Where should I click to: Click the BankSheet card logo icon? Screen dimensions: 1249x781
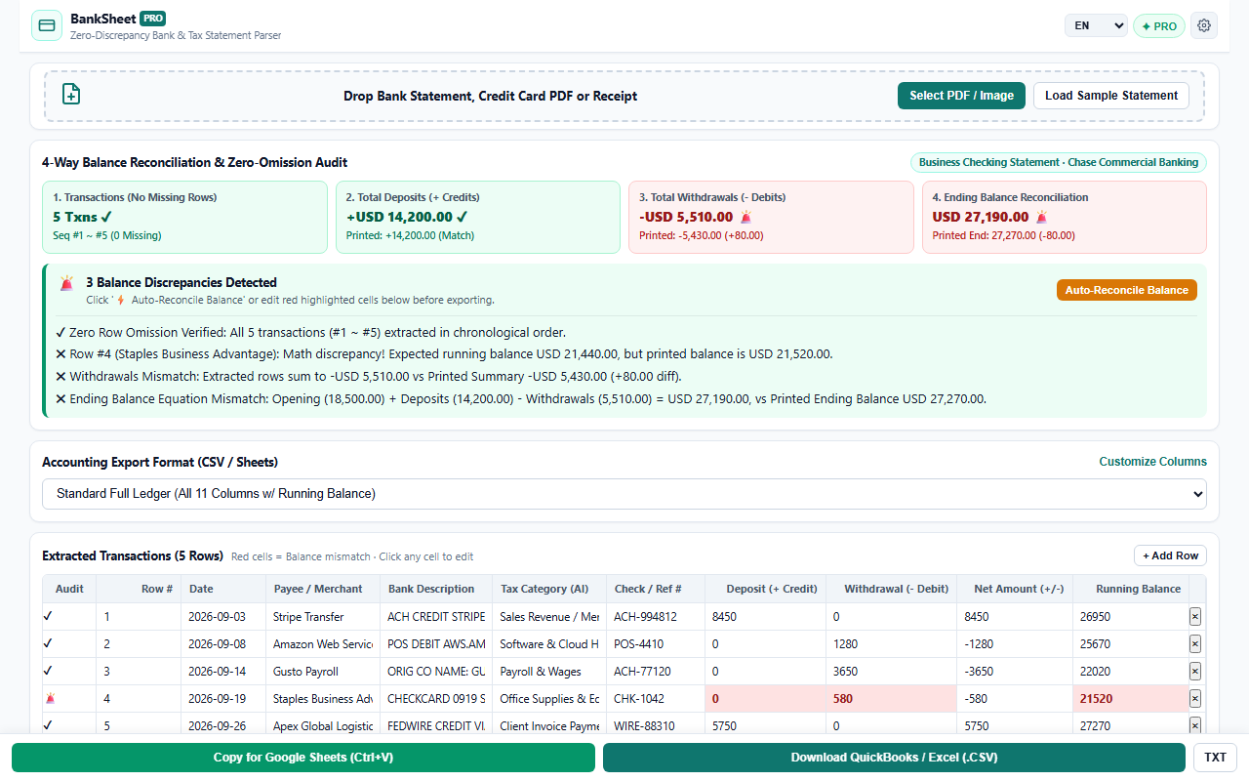[47, 25]
